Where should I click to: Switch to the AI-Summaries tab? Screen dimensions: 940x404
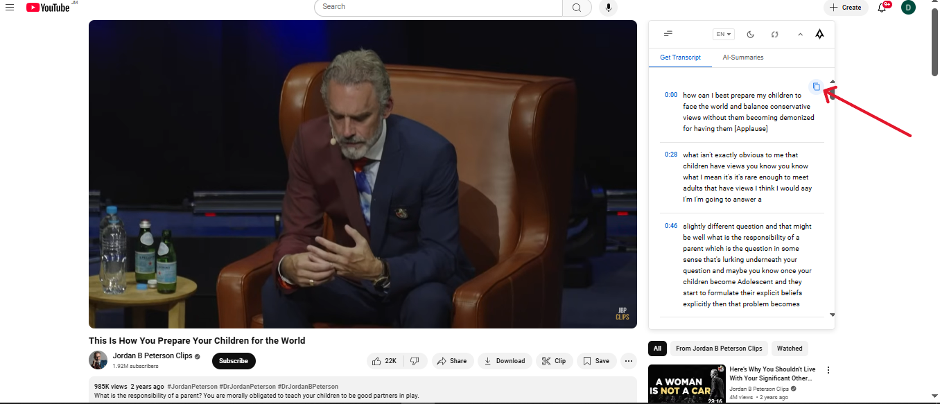click(742, 58)
